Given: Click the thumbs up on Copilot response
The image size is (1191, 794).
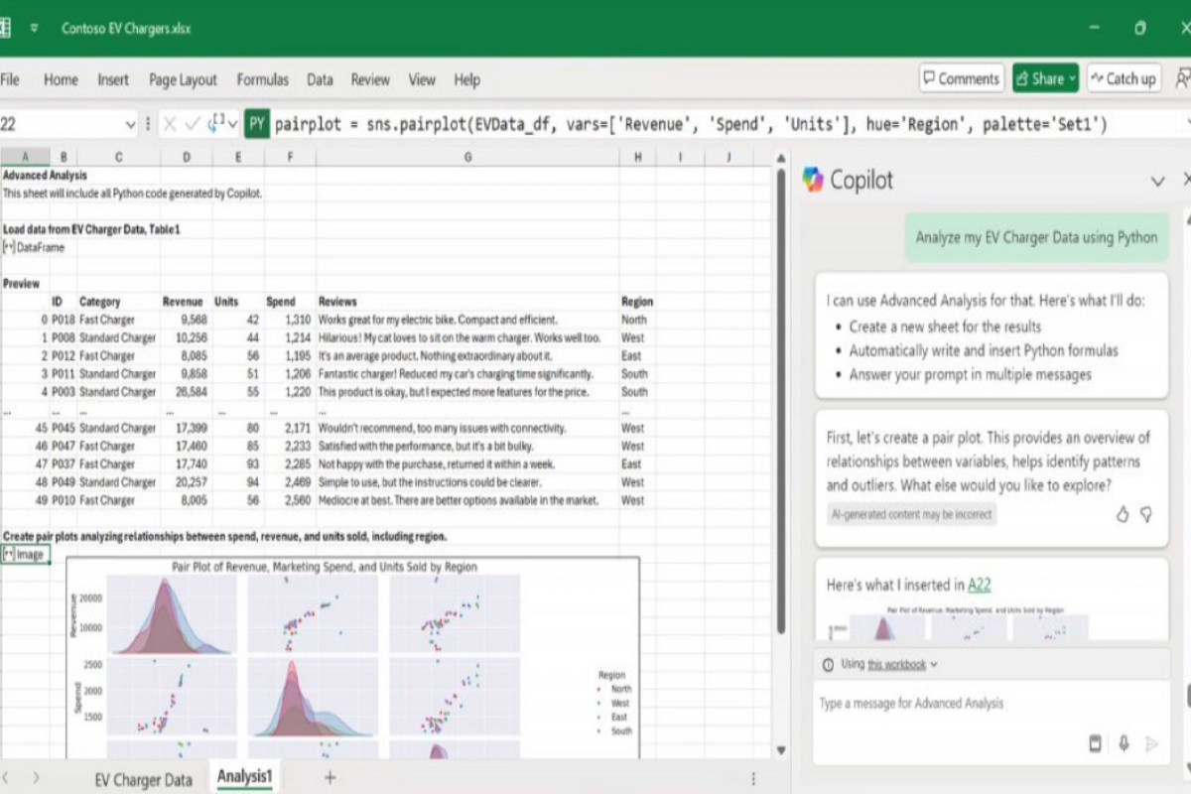Looking at the screenshot, I should pyautogui.click(x=1123, y=514).
